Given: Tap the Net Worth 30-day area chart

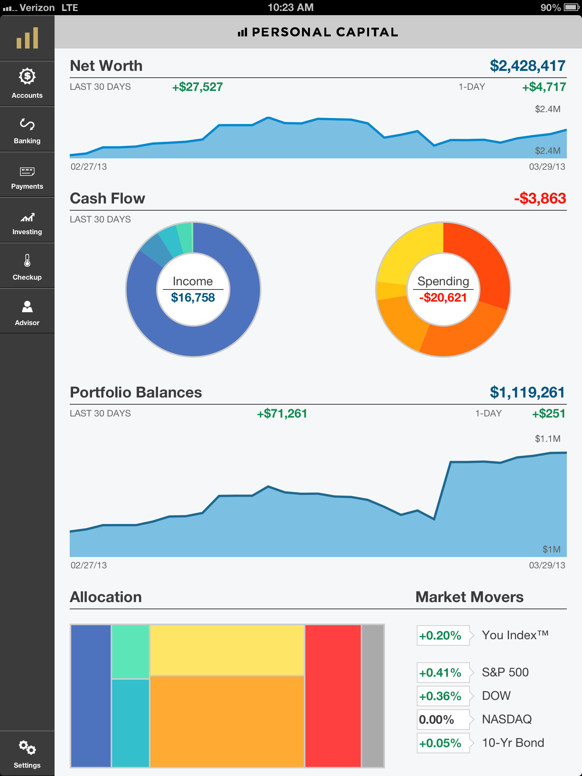Looking at the screenshot, I should coord(318,138).
